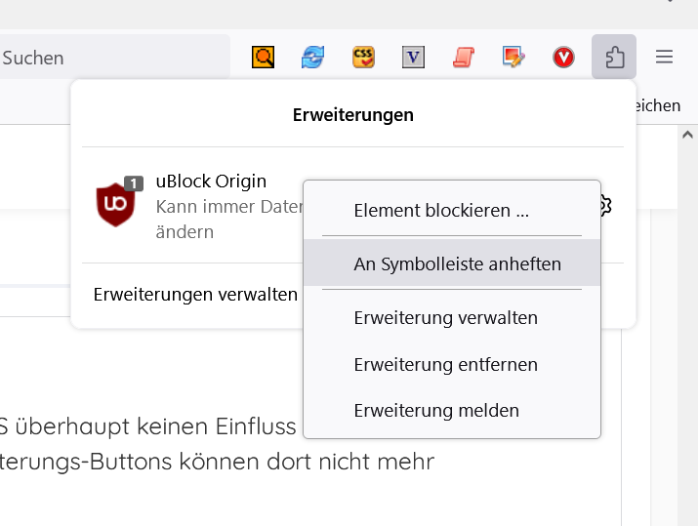Viewport: 698px width, 526px height.
Task: Click the V validator extension icon
Action: 414,58
